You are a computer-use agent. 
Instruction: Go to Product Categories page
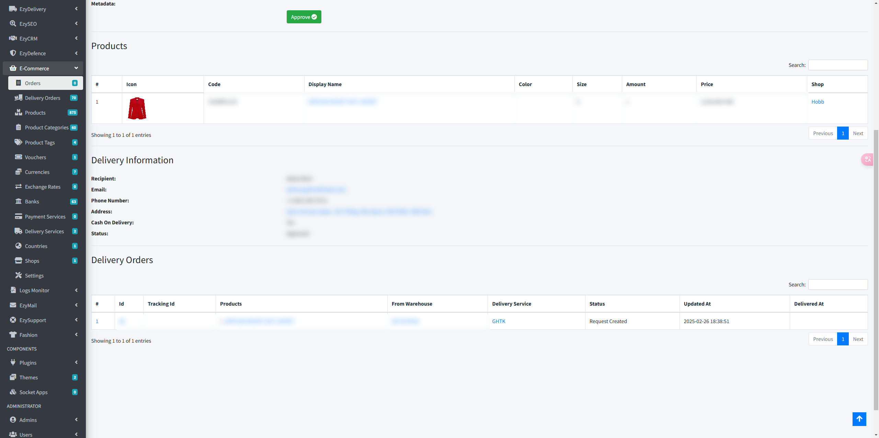[x=46, y=127]
